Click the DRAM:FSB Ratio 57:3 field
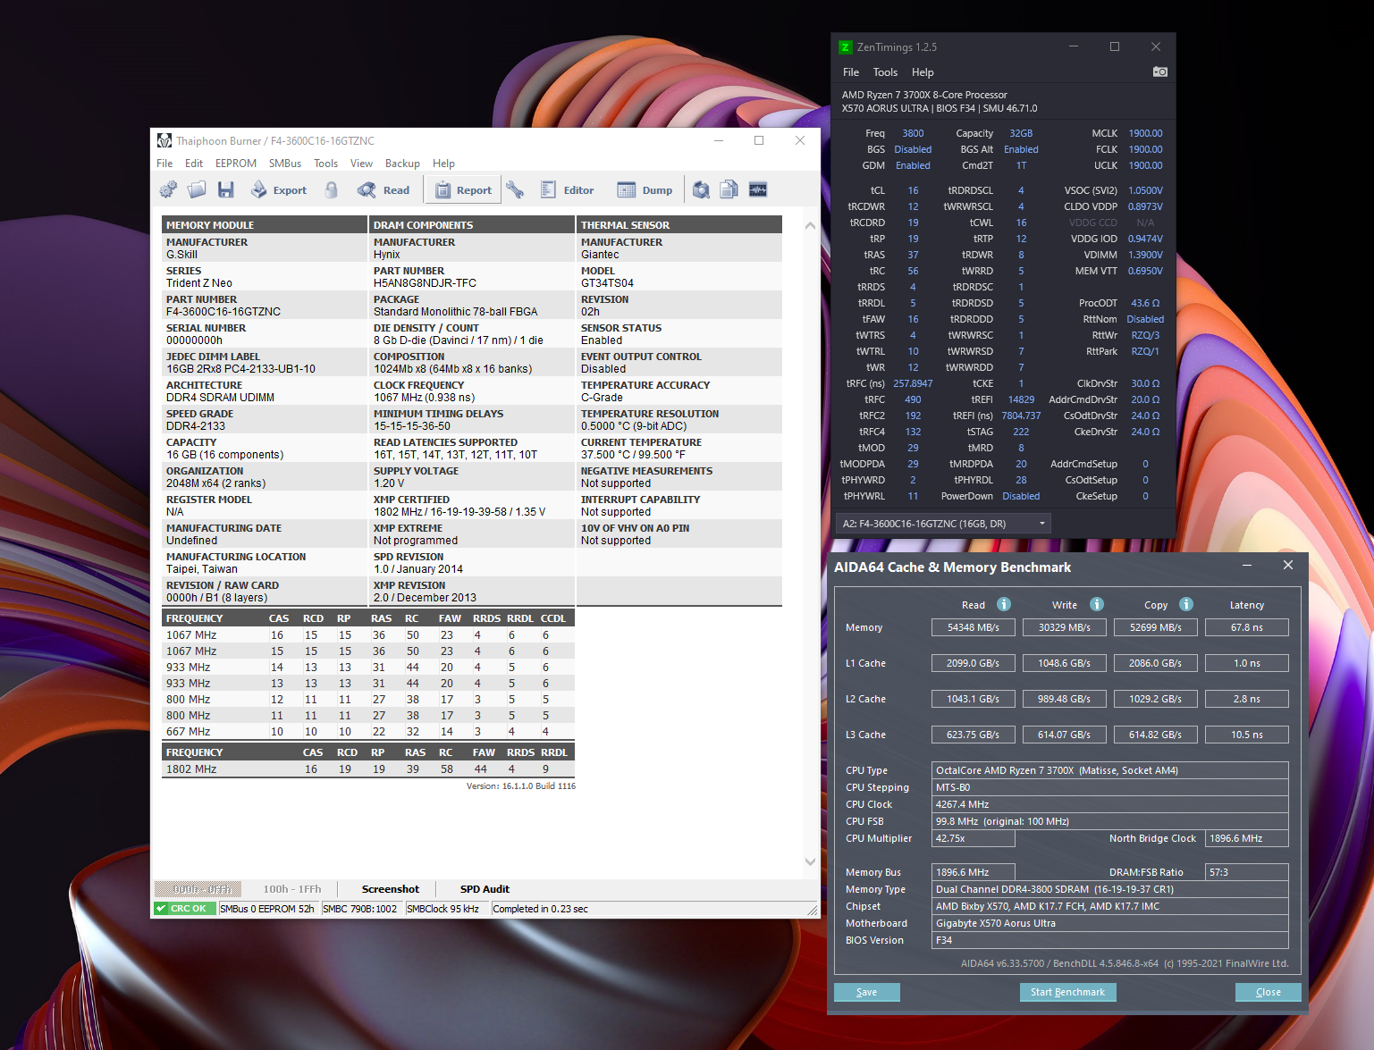1374x1050 pixels. click(1247, 872)
